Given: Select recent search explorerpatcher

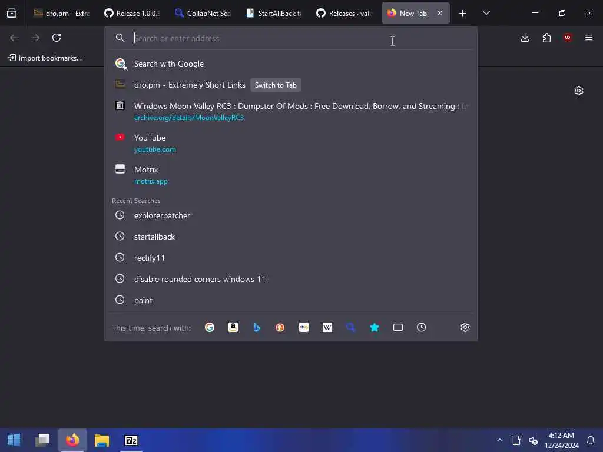Looking at the screenshot, I should point(291,215).
